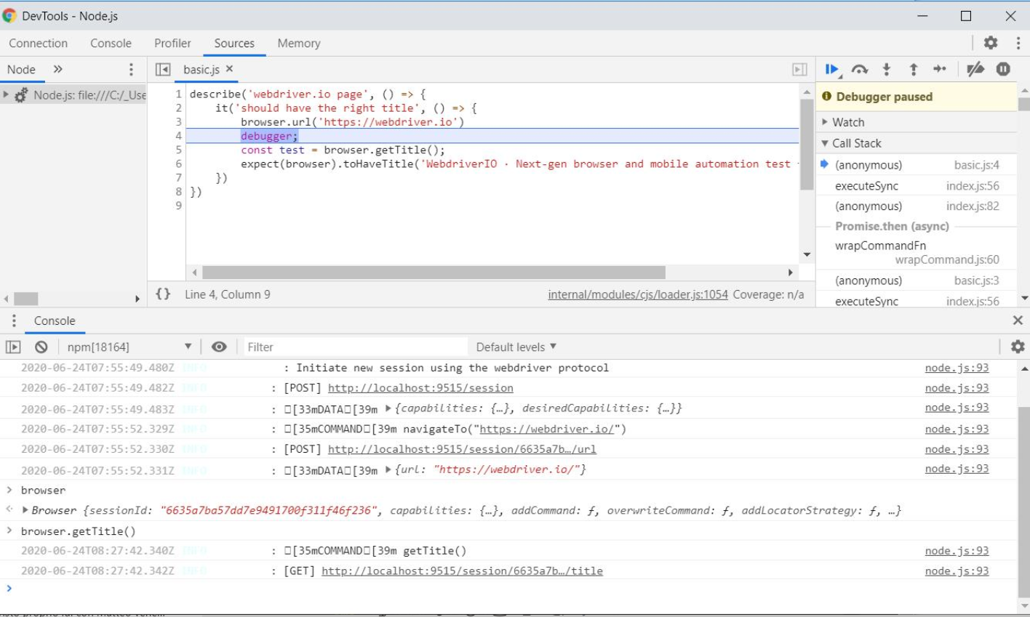
Task: Select the Sources tab
Action: click(x=234, y=43)
